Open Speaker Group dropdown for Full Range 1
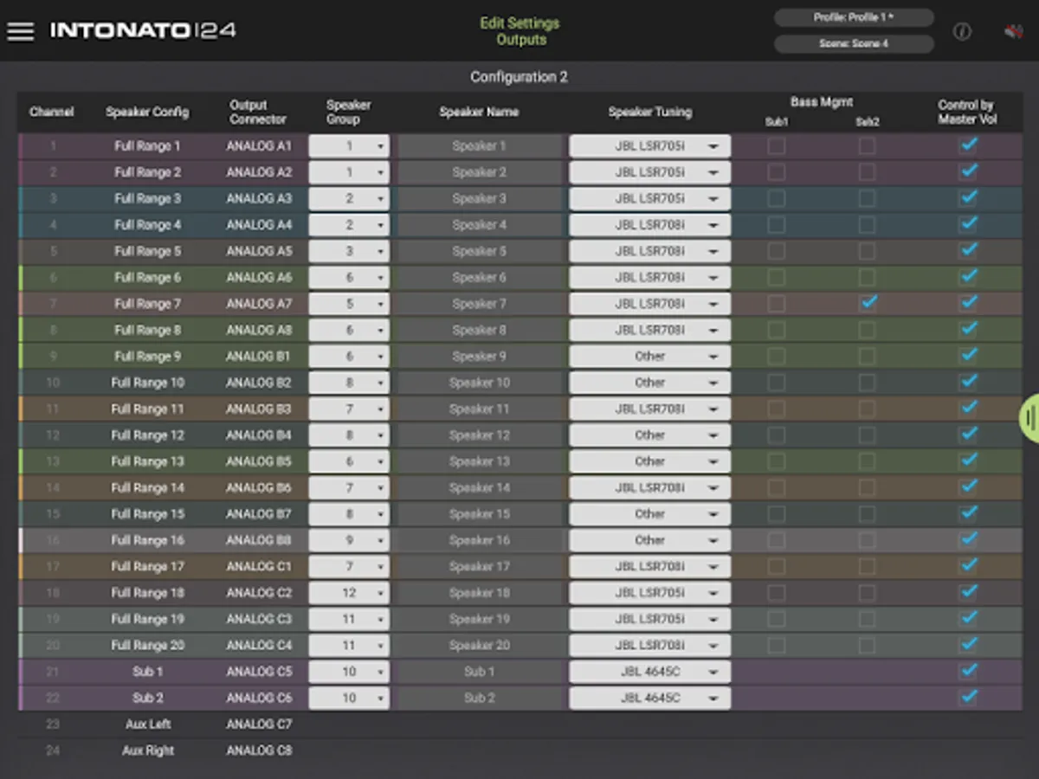Viewport: 1039px width, 779px height. tap(349, 146)
